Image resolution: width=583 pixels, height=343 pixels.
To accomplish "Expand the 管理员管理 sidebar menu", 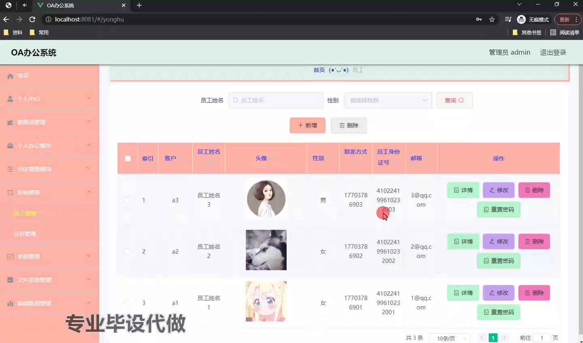I will click(49, 122).
